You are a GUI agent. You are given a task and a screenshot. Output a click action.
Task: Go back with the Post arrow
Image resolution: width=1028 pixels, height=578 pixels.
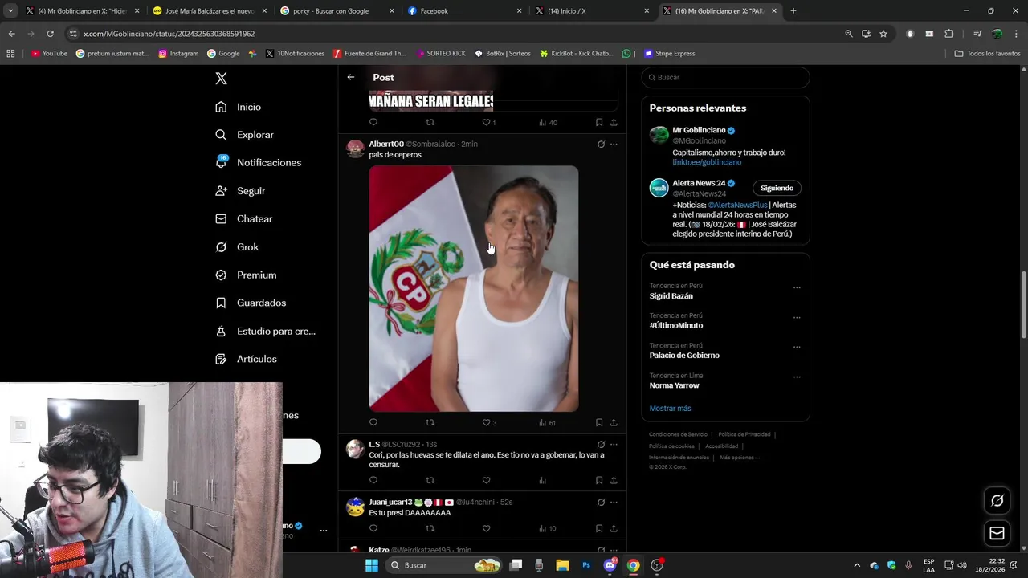click(x=351, y=77)
